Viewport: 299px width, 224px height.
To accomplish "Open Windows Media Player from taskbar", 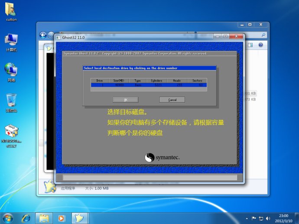I will coord(62,218).
